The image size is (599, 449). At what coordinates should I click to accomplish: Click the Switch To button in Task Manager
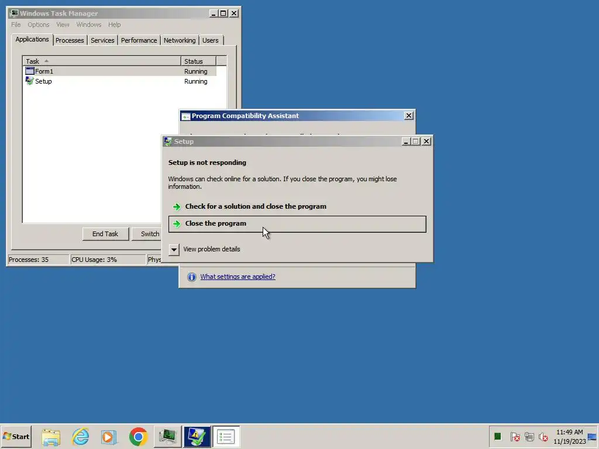click(147, 234)
